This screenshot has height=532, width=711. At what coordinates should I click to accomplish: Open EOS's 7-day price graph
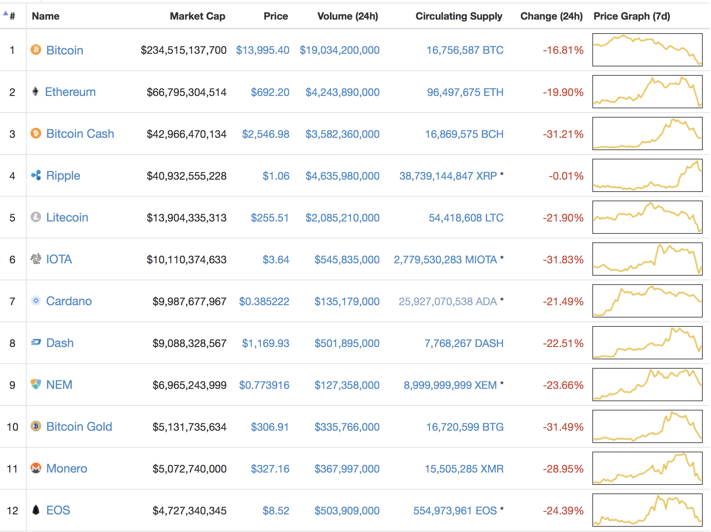pos(647,510)
